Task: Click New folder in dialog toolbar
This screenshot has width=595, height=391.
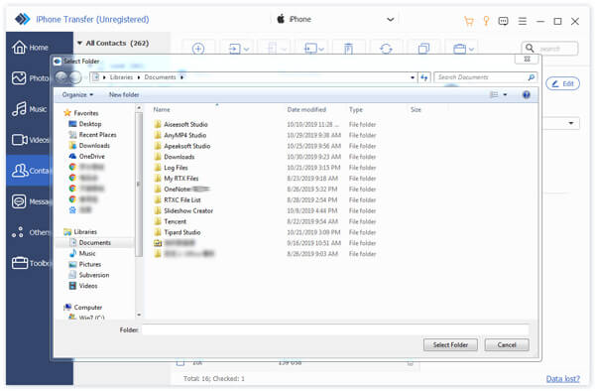Action: point(124,94)
